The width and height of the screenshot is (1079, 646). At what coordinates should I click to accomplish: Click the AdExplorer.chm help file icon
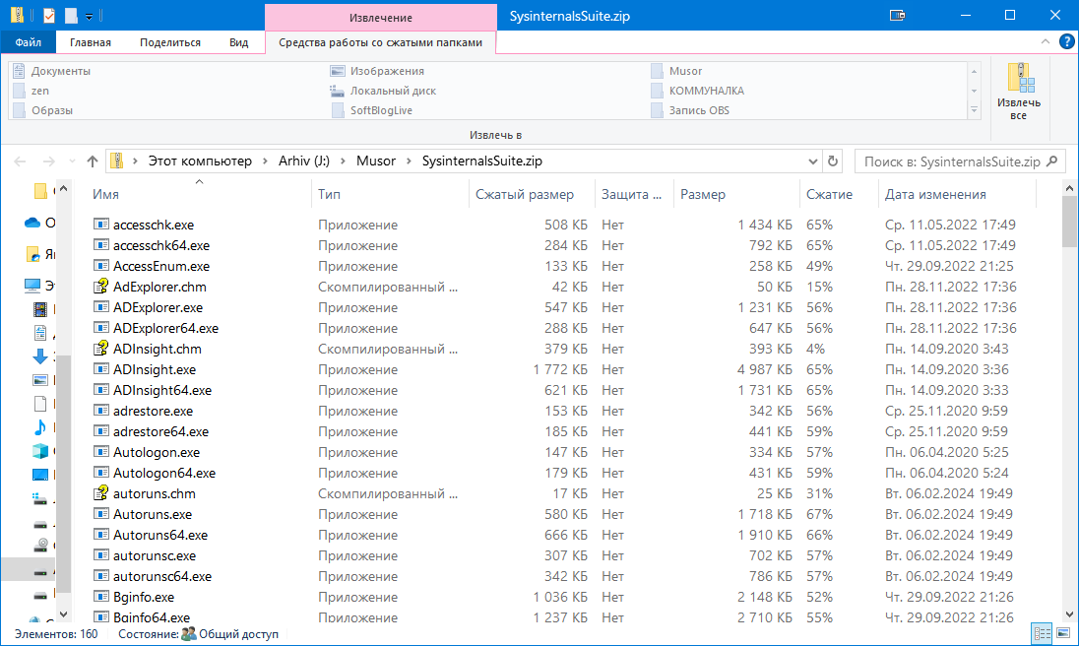101,287
